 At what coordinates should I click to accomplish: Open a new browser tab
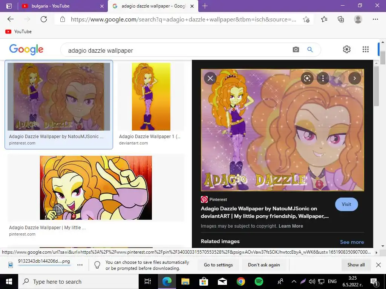205,6
